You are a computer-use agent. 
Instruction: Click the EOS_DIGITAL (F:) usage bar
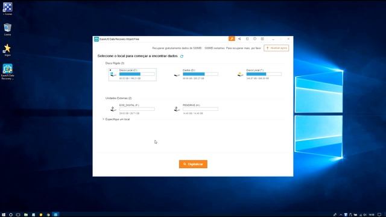[137, 109]
